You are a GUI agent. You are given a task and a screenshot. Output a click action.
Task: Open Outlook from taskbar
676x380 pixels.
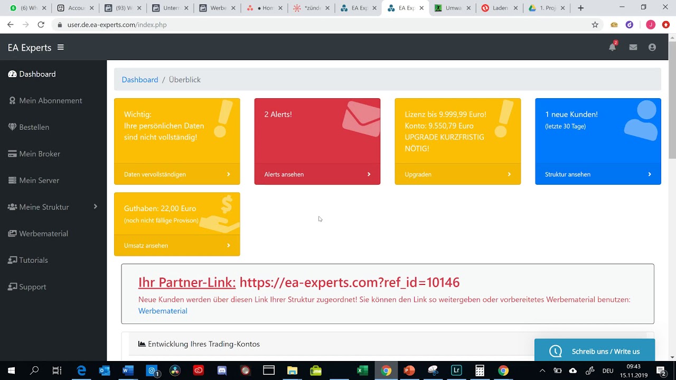[105, 370]
